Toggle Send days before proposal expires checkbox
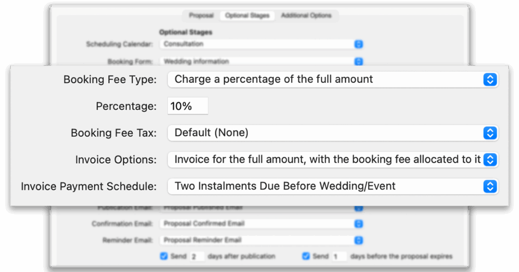 [306, 256]
